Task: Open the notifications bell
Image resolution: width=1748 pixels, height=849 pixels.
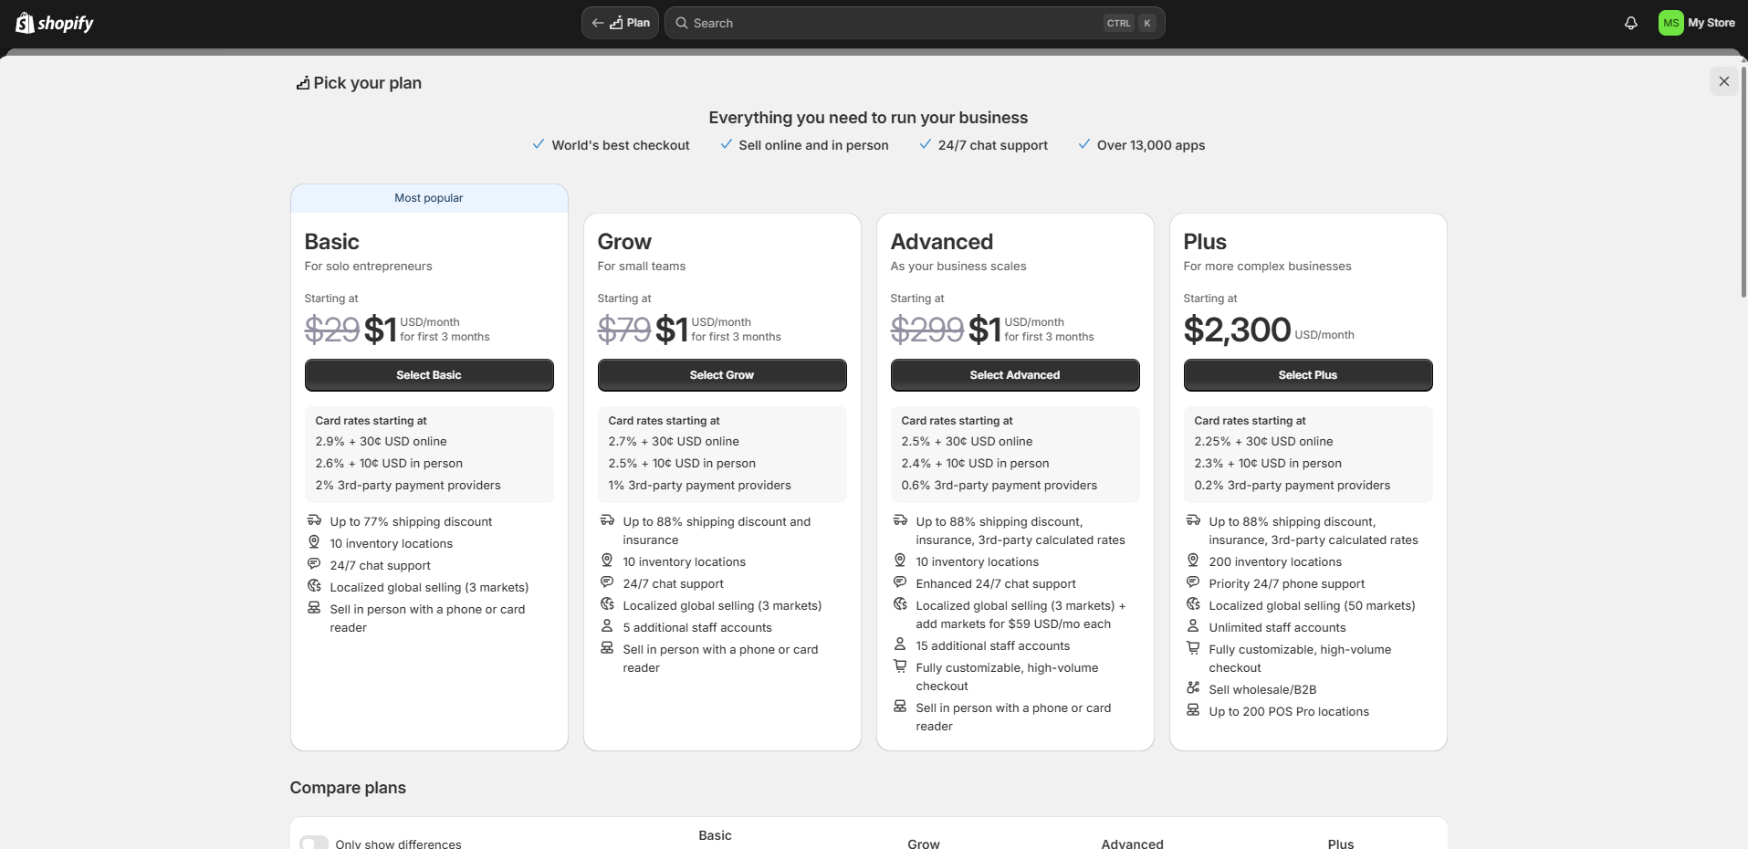Action: pos(1630,23)
